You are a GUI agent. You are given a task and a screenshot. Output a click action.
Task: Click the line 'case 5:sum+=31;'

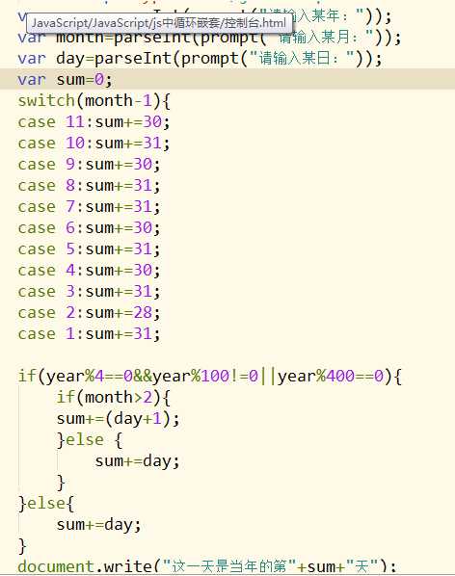coord(89,249)
